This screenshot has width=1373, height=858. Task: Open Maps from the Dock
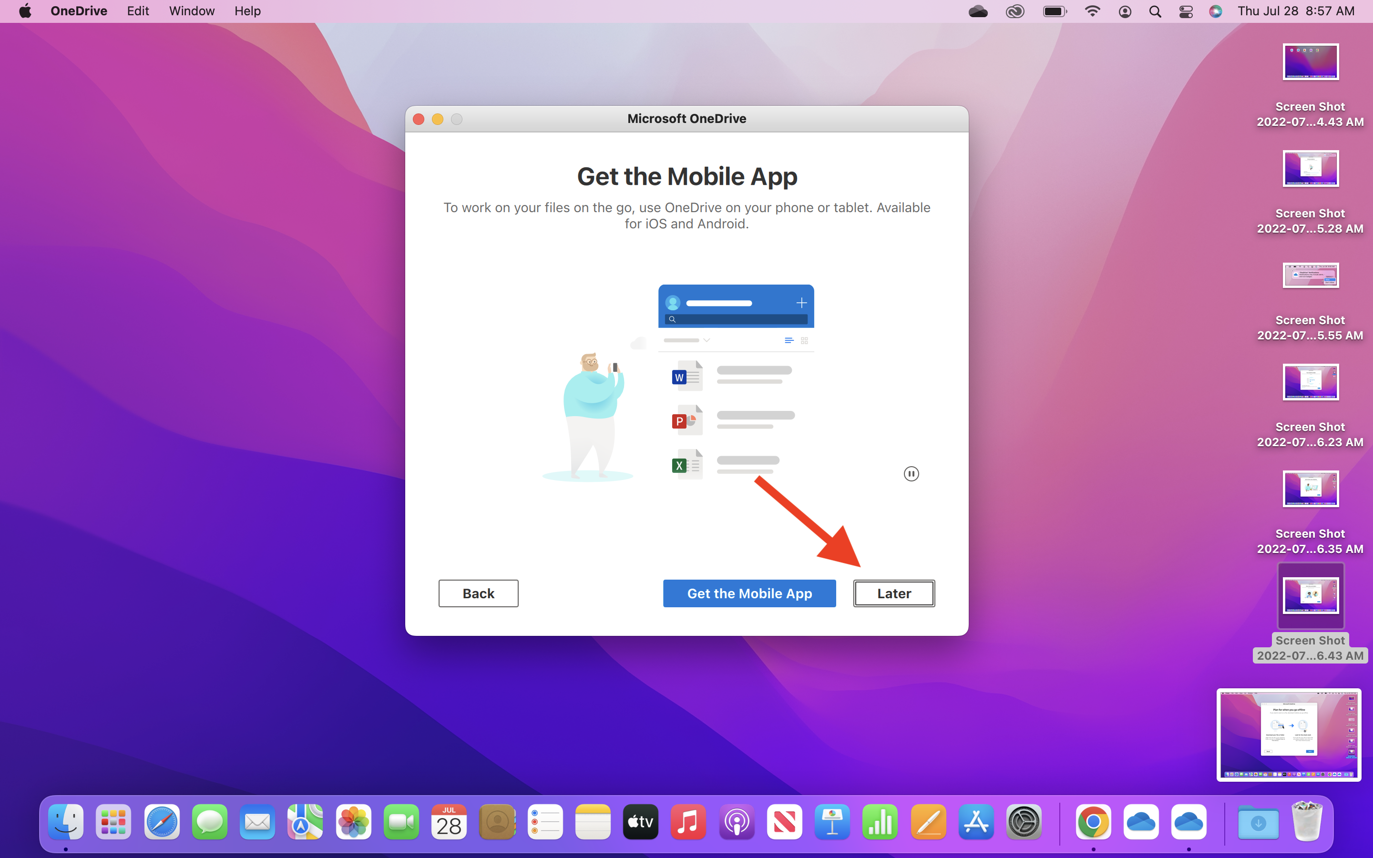305,822
